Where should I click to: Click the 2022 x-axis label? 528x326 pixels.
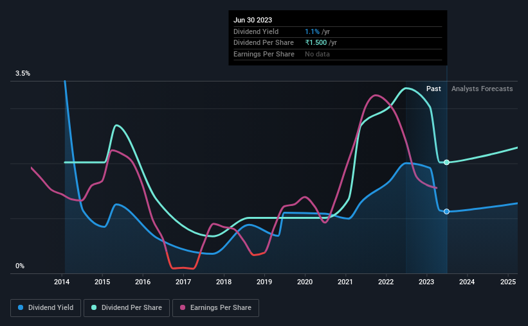coord(386,282)
